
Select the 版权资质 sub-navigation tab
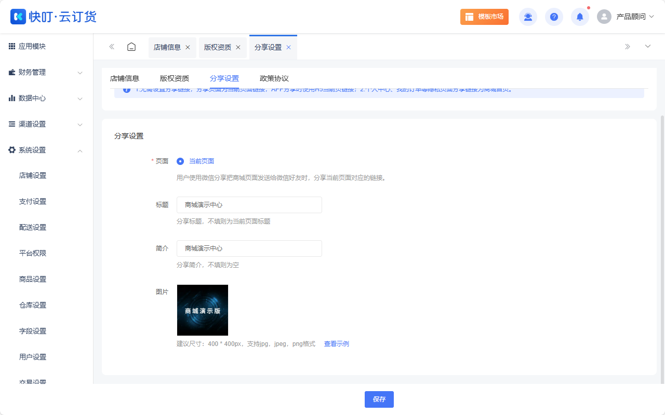[x=175, y=78]
